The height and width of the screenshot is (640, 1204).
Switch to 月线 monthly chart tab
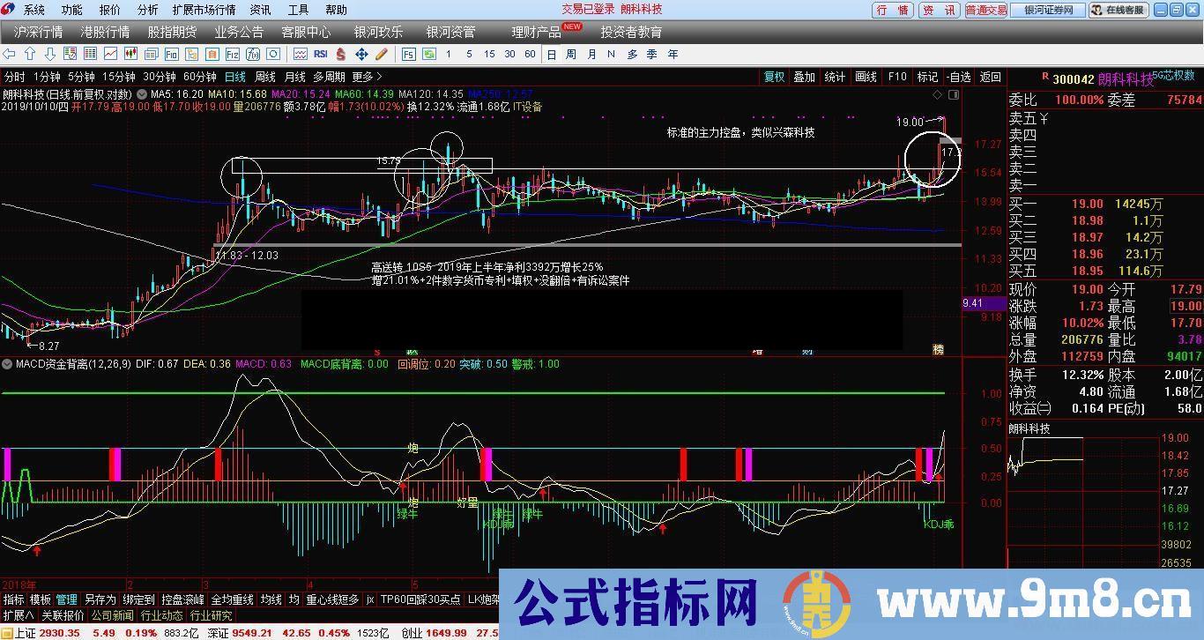(x=295, y=77)
